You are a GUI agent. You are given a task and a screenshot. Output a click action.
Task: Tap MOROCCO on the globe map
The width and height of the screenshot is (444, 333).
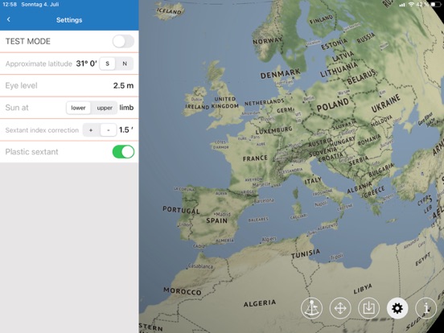[183, 291]
